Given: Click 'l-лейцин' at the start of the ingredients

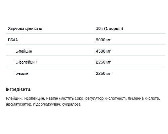Looking at the screenshot, I should click(x=13, y=98).
